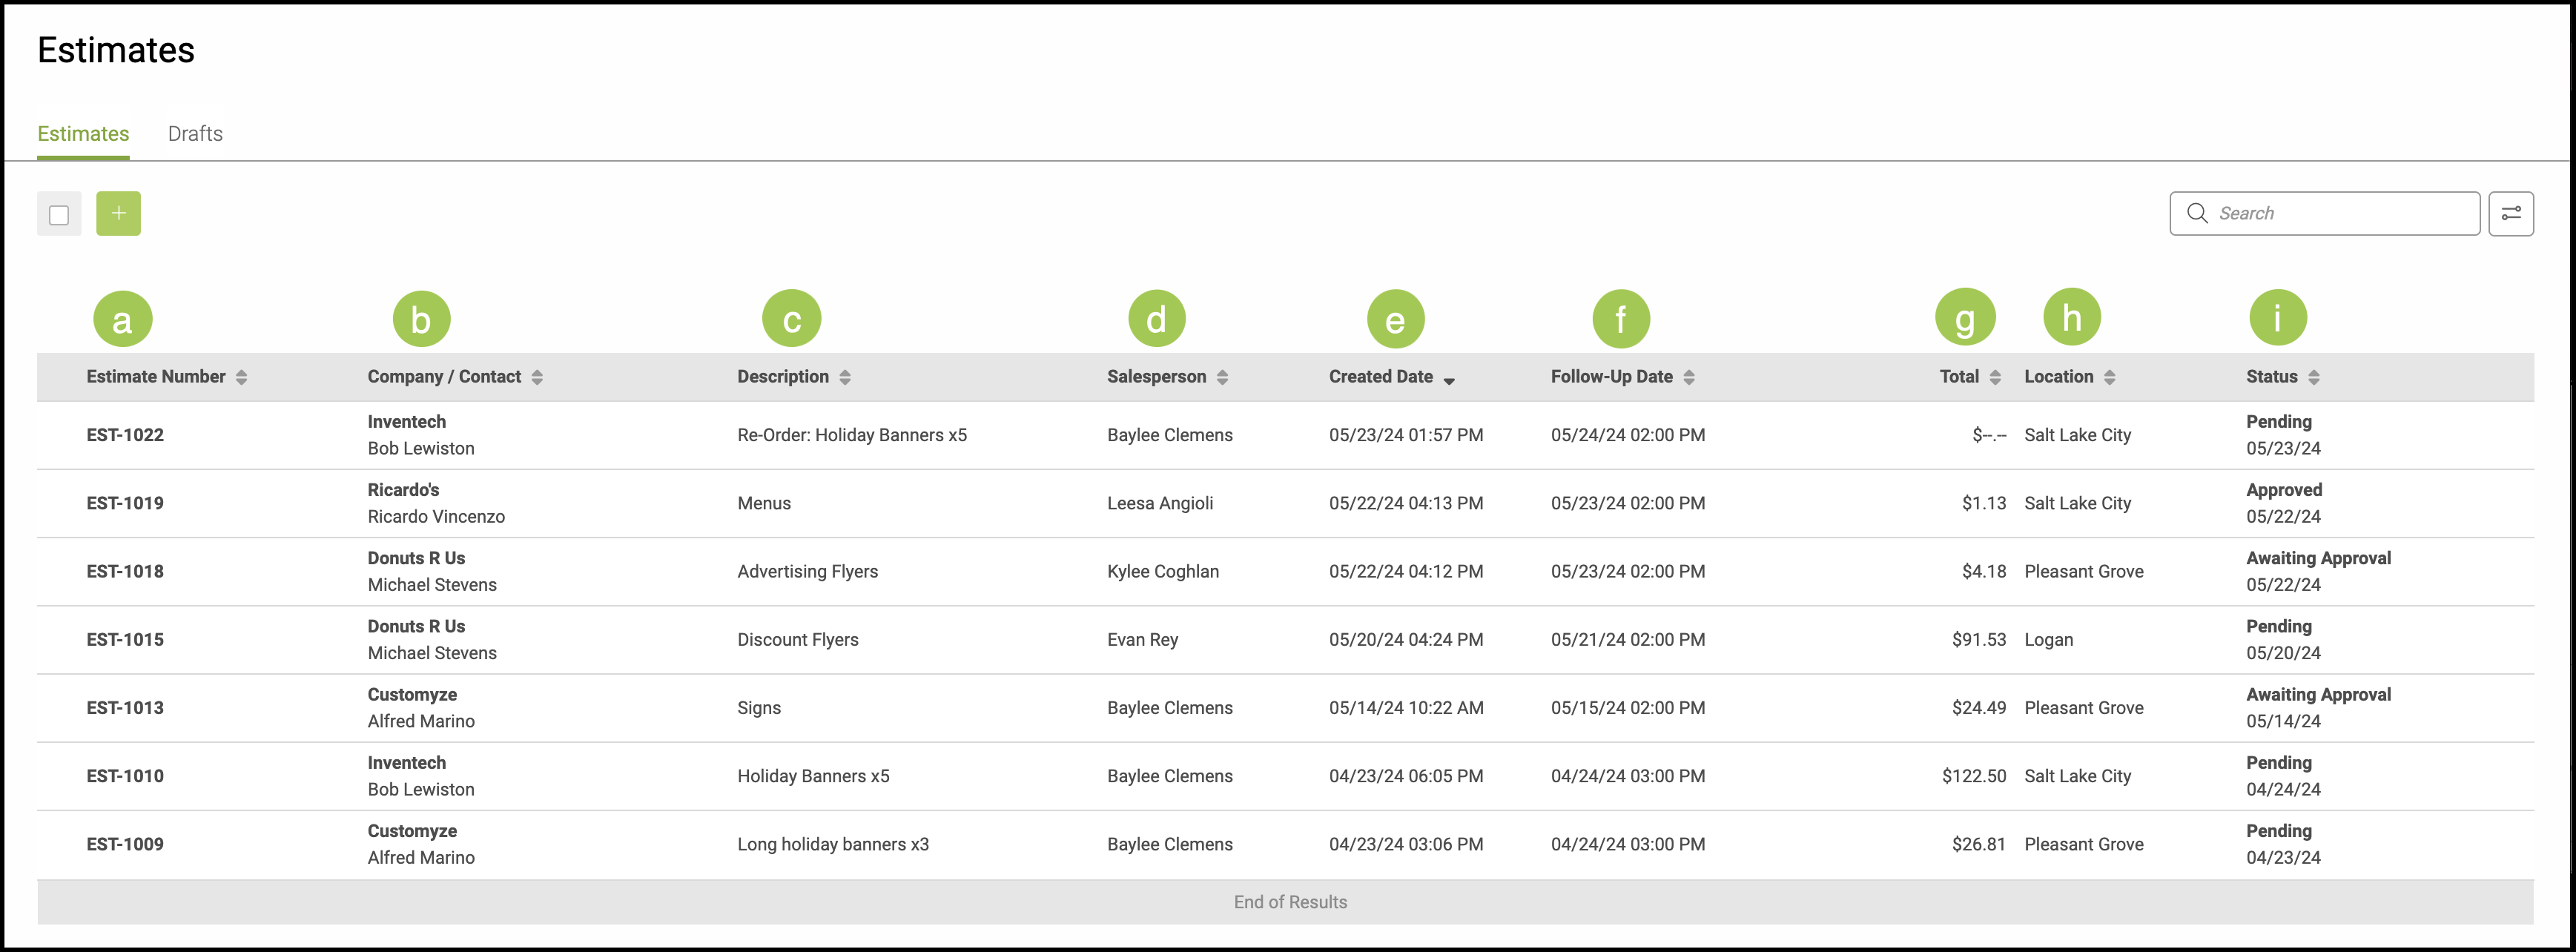Click the green circle labeled e

[x=1395, y=320]
